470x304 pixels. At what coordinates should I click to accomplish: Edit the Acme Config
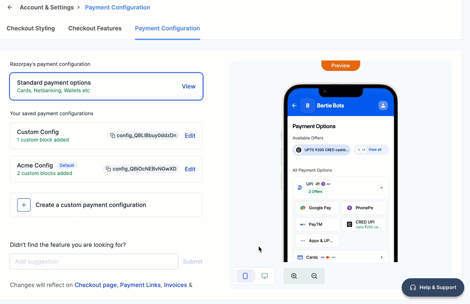[x=190, y=169]
